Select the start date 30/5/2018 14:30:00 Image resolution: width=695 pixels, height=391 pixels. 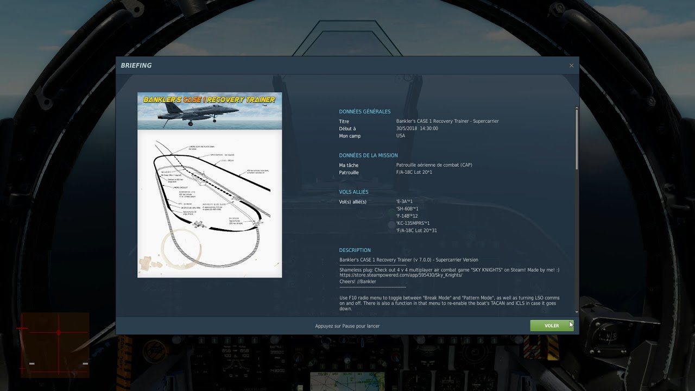417,129
